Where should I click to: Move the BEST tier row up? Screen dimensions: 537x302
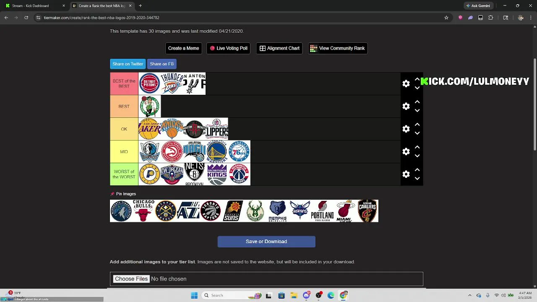tap(417, 102)
